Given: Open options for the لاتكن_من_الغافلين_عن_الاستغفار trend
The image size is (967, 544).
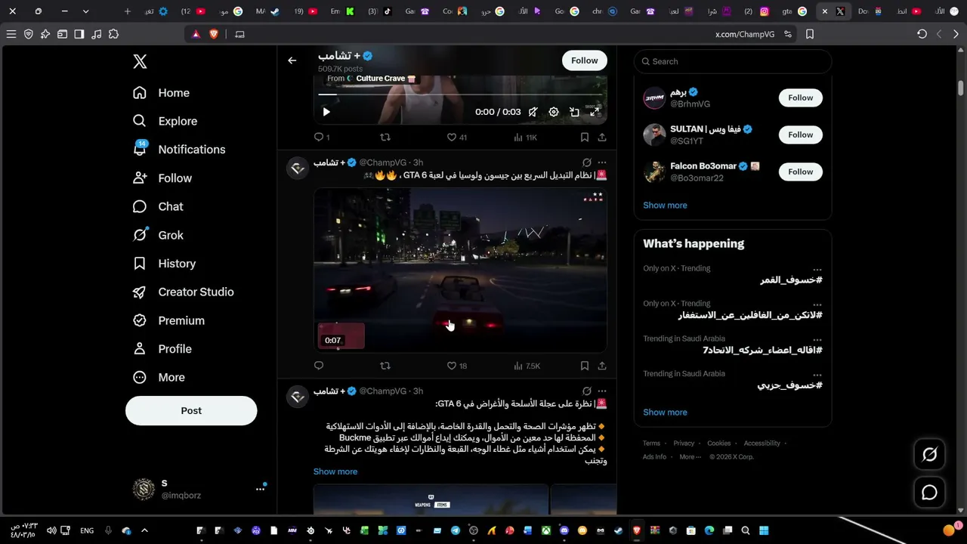Looking at the screenshot, I should click(x=817, y=304).
